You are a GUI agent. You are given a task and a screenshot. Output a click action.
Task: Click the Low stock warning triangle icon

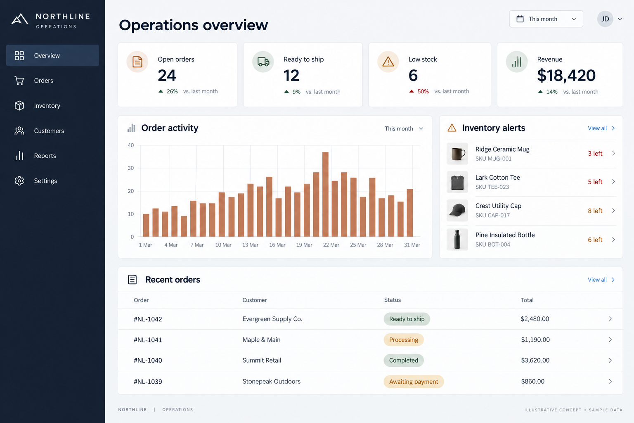[x=388, y=62]
